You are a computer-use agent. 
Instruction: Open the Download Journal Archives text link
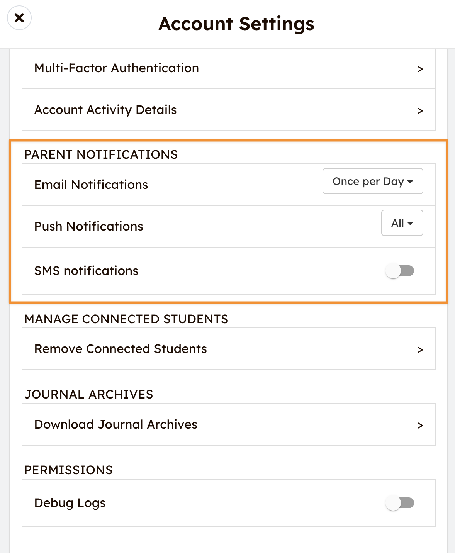pos(116,424)
